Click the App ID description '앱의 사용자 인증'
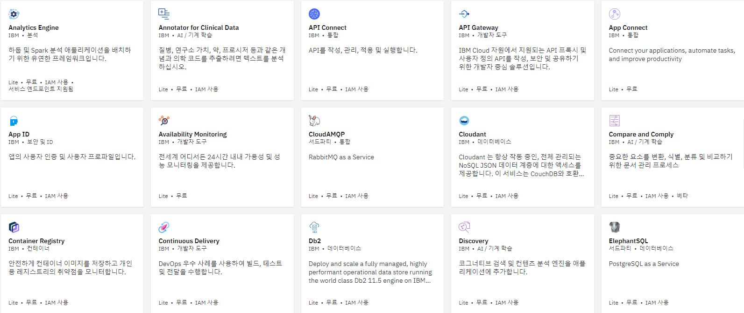This screenshot has width=744, height=313. 72,157
